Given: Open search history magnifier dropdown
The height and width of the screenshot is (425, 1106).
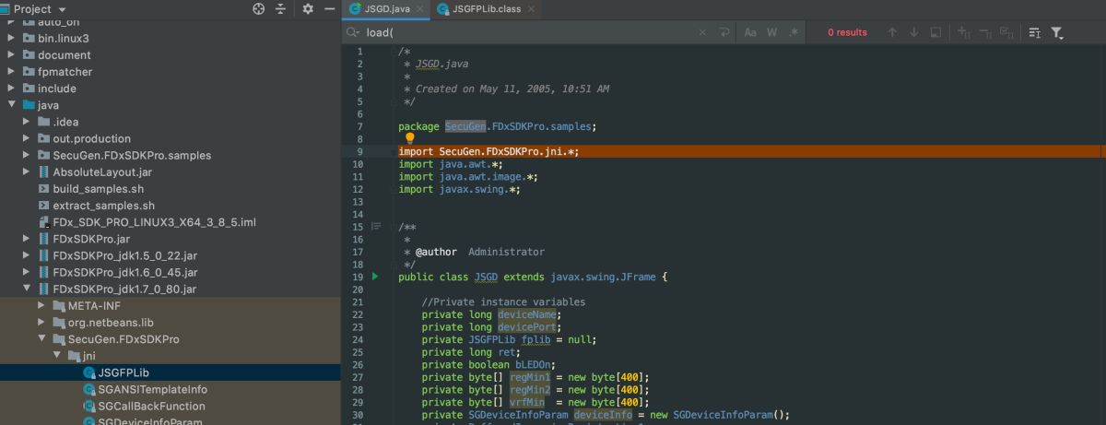Looking at the screenshot, I should [x=353, y=32].
